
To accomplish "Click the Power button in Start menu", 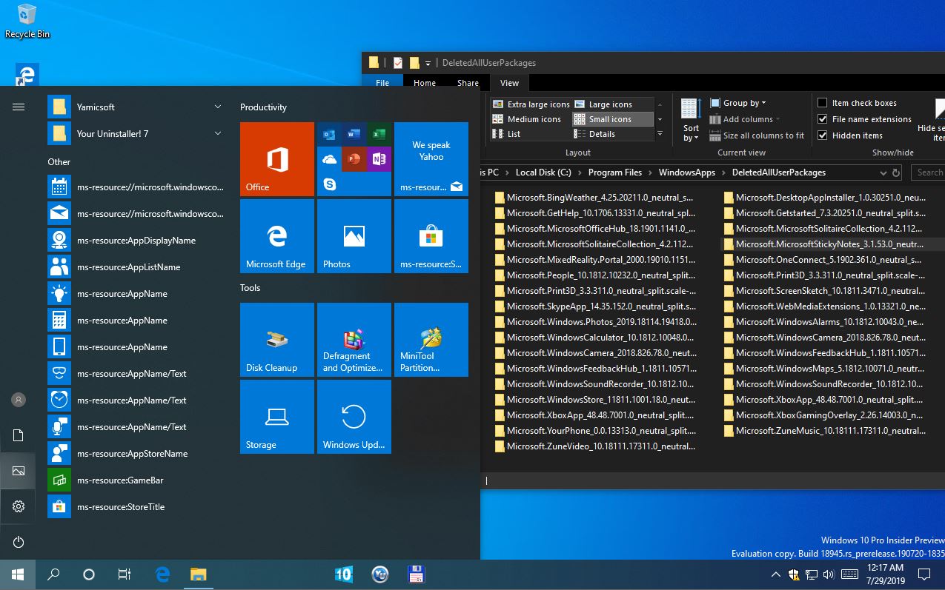I will [x=19, y=542].
